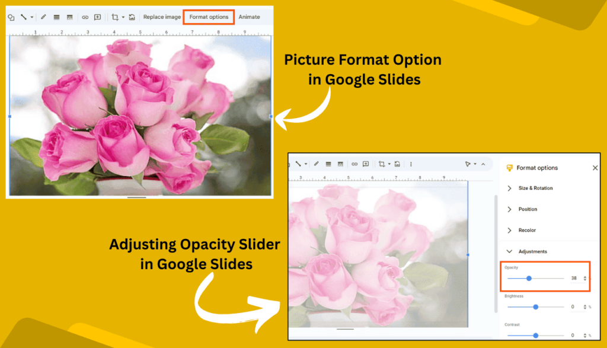The height and width of the screenshot is (348, 607).
Task: Open the Animate option in the toolbar
Action: (249, 17)
